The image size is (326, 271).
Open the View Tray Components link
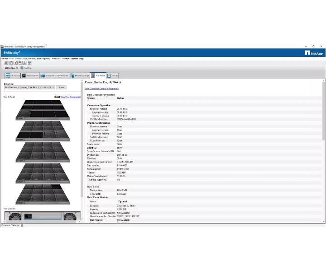tap(71, 97)
